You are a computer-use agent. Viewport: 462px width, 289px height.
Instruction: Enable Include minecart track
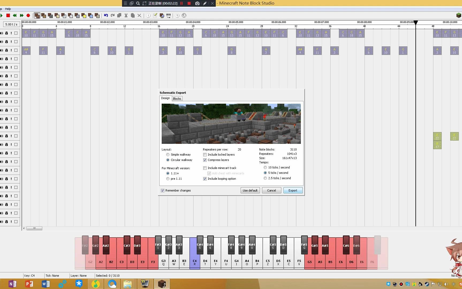205,168
